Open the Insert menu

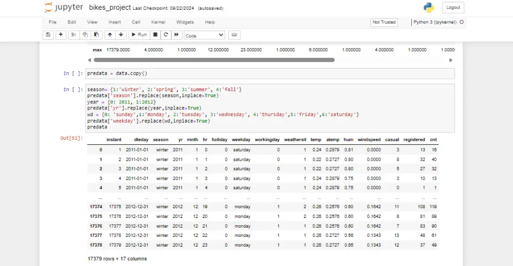coord(114,22)
